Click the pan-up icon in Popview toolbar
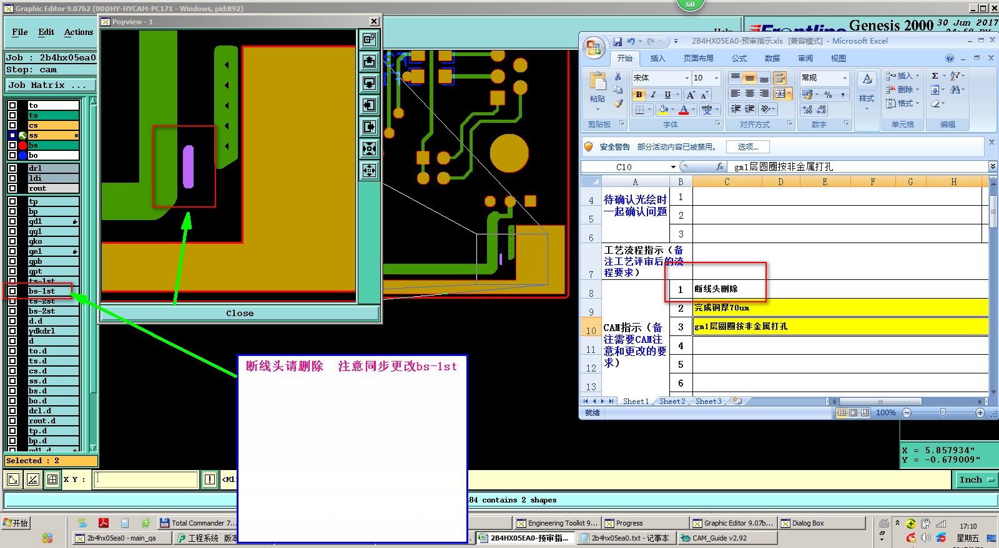This screenshot has height=548, width=999. click(370, 61)
